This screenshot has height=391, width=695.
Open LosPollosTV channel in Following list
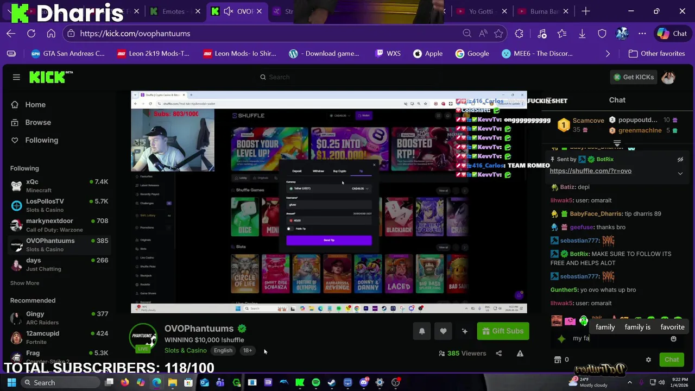coord(59,206)
